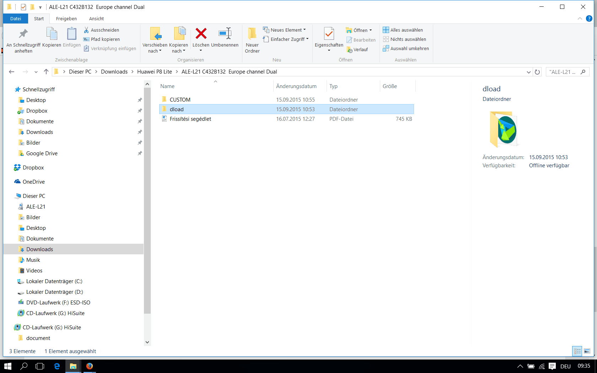Invert selection with Auswahl umkehren
This screenshot has height=373, width=597.
tap(406, 49)
